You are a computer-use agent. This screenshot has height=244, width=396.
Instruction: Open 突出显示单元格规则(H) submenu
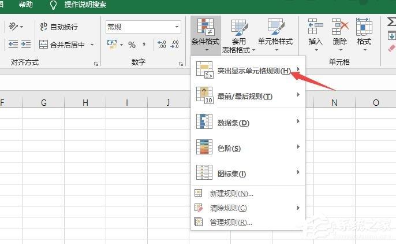pyautogui.click(x=248, y=70)
